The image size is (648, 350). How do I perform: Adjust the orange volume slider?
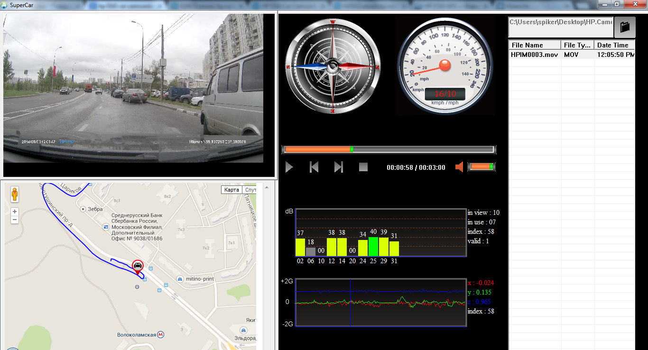click(481, 166)
